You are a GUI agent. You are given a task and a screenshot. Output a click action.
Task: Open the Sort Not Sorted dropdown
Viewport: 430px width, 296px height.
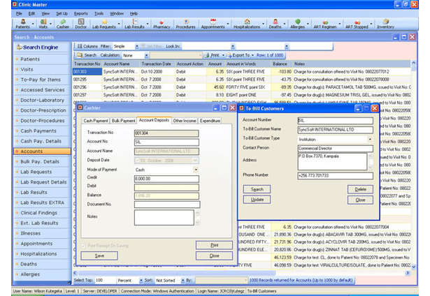tap(182, 281)
